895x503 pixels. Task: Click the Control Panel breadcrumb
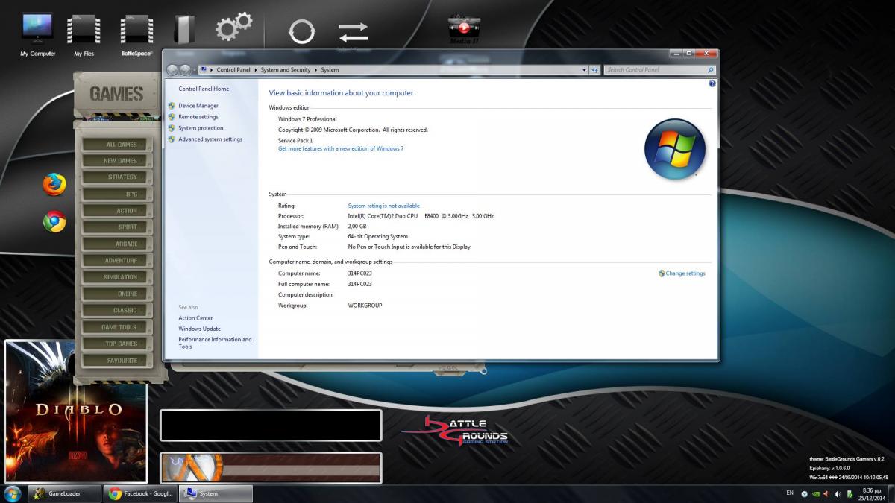tap(233, 70)
